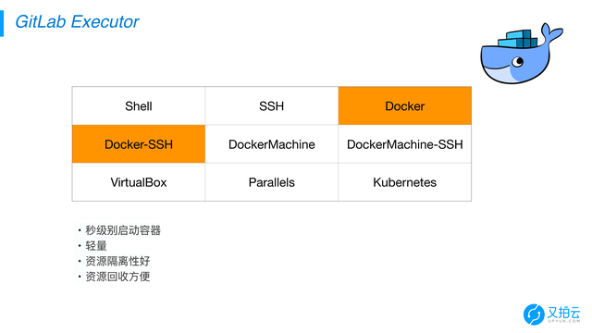Select the DockerMachine-SSH cell
The width and height of the screenshot is (592, 333).
[405, 144]
